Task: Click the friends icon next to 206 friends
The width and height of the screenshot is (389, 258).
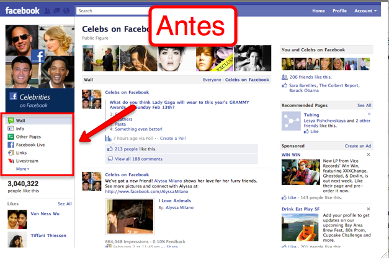Action: (x=285, y=77)
